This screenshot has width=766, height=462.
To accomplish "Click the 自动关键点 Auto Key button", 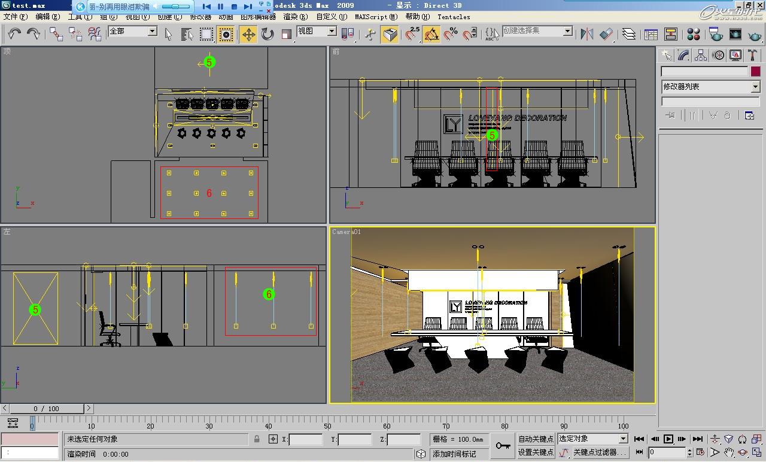I will click(x=536, y=439).
